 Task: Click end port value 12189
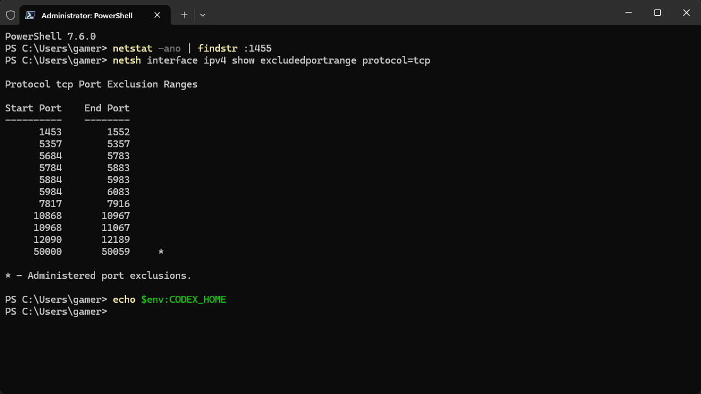[x=115, y=240]
